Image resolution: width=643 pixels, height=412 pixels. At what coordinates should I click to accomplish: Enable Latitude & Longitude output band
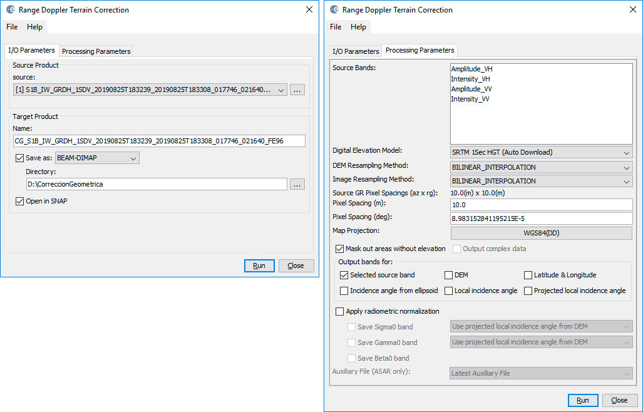(x=528, y=275)
